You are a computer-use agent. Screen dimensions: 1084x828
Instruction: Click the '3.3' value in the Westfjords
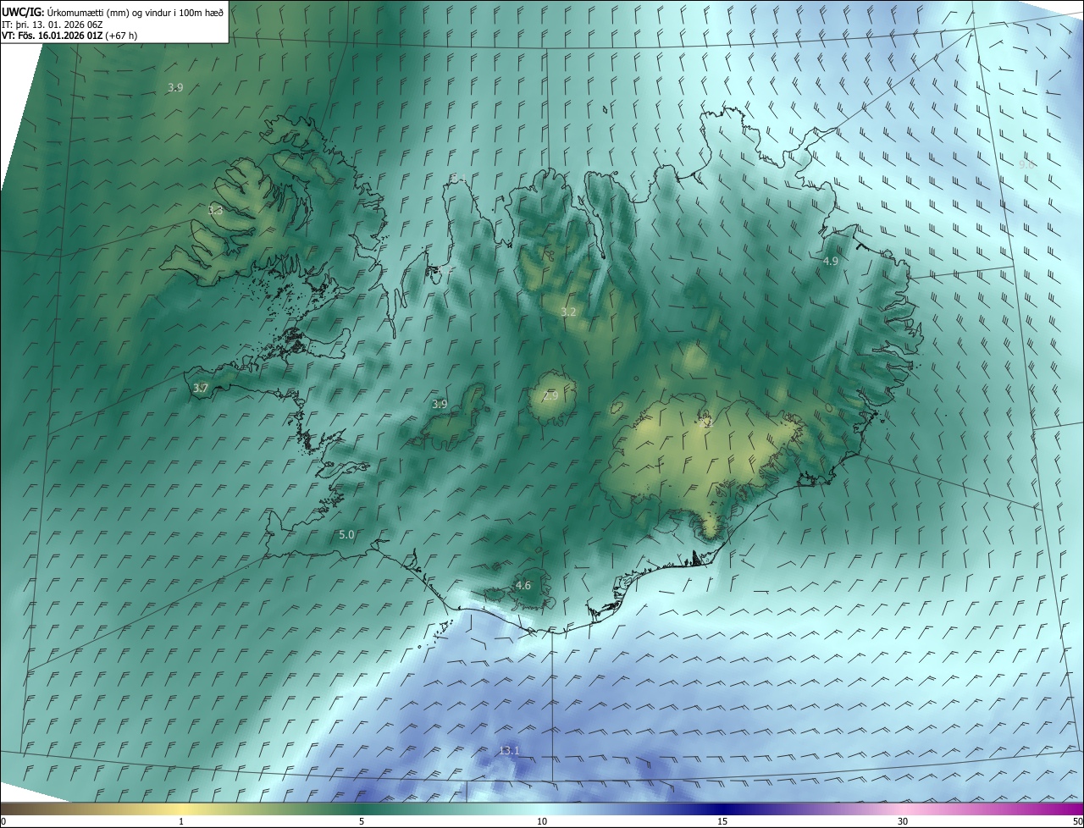(216, 211)
